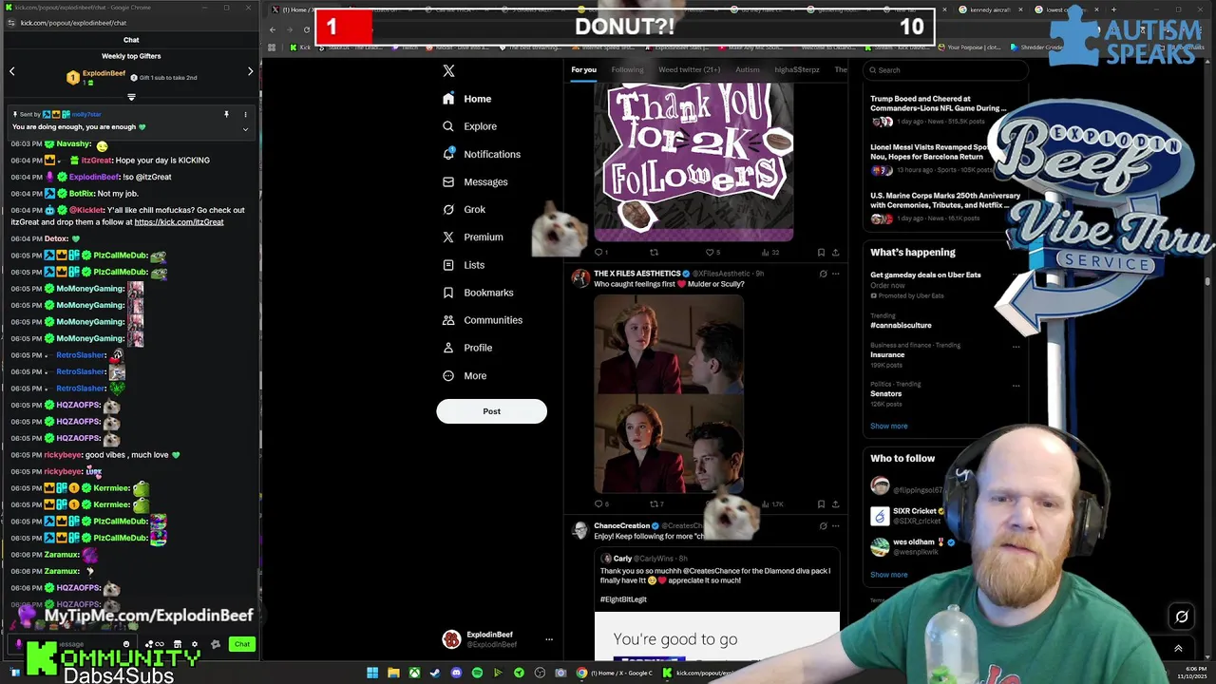
Task: Pin icon on pinned chat message
Action: (226, 114)
